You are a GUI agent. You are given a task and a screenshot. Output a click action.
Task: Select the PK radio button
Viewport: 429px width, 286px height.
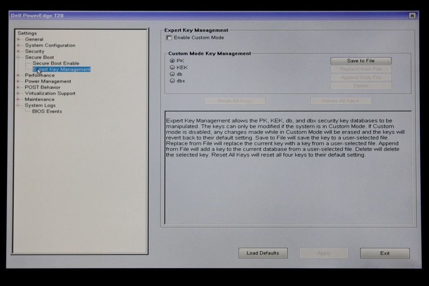tap(172, 61)
